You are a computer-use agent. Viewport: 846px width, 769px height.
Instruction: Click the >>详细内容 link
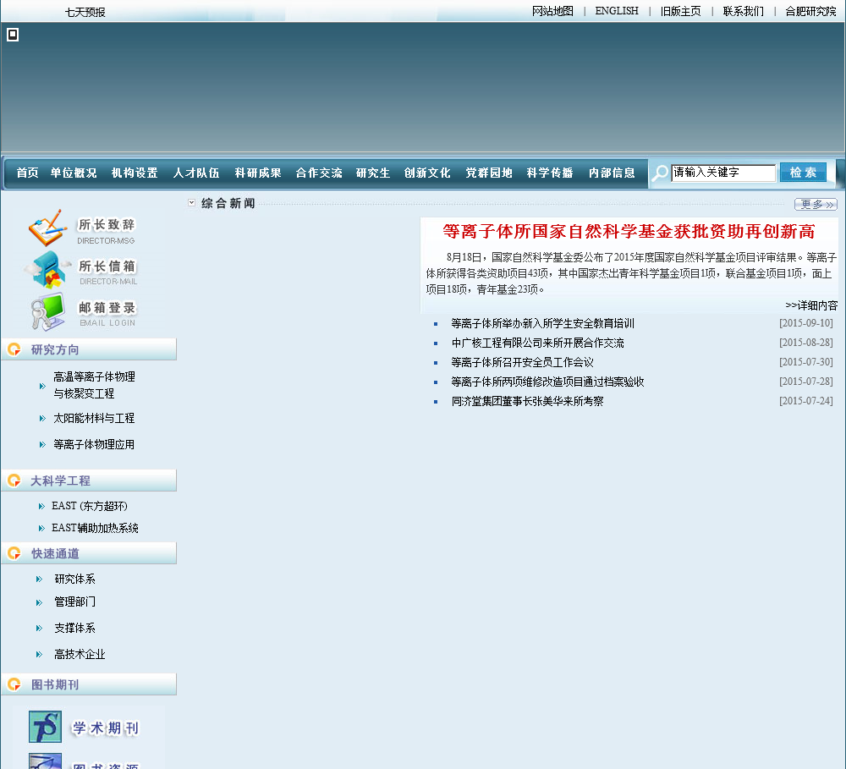tap(811, 305)
